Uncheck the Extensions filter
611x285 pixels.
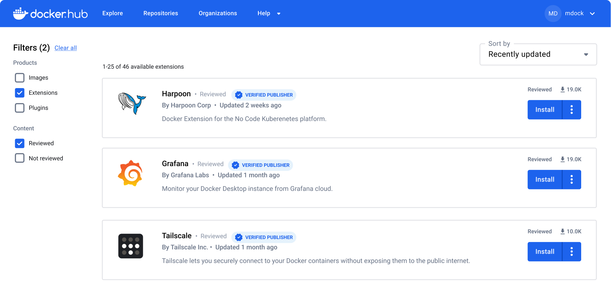pos(19,92)
